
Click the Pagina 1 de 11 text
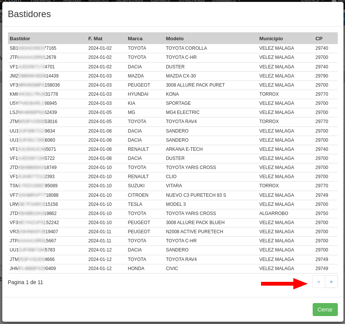click(x=25, y=282)
